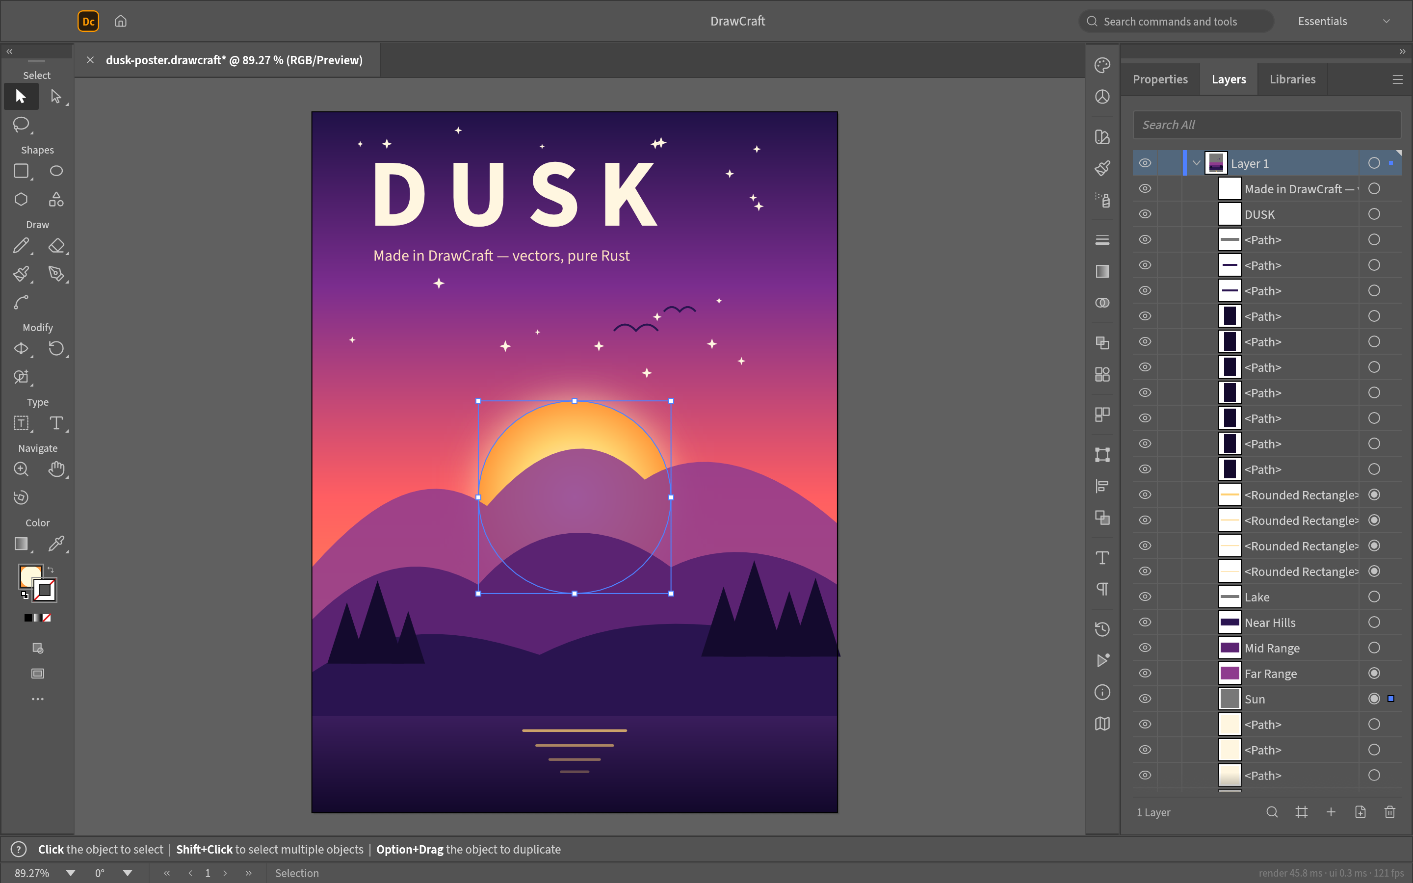Switch to the Libraries tab

click(x=1292, y=79)
